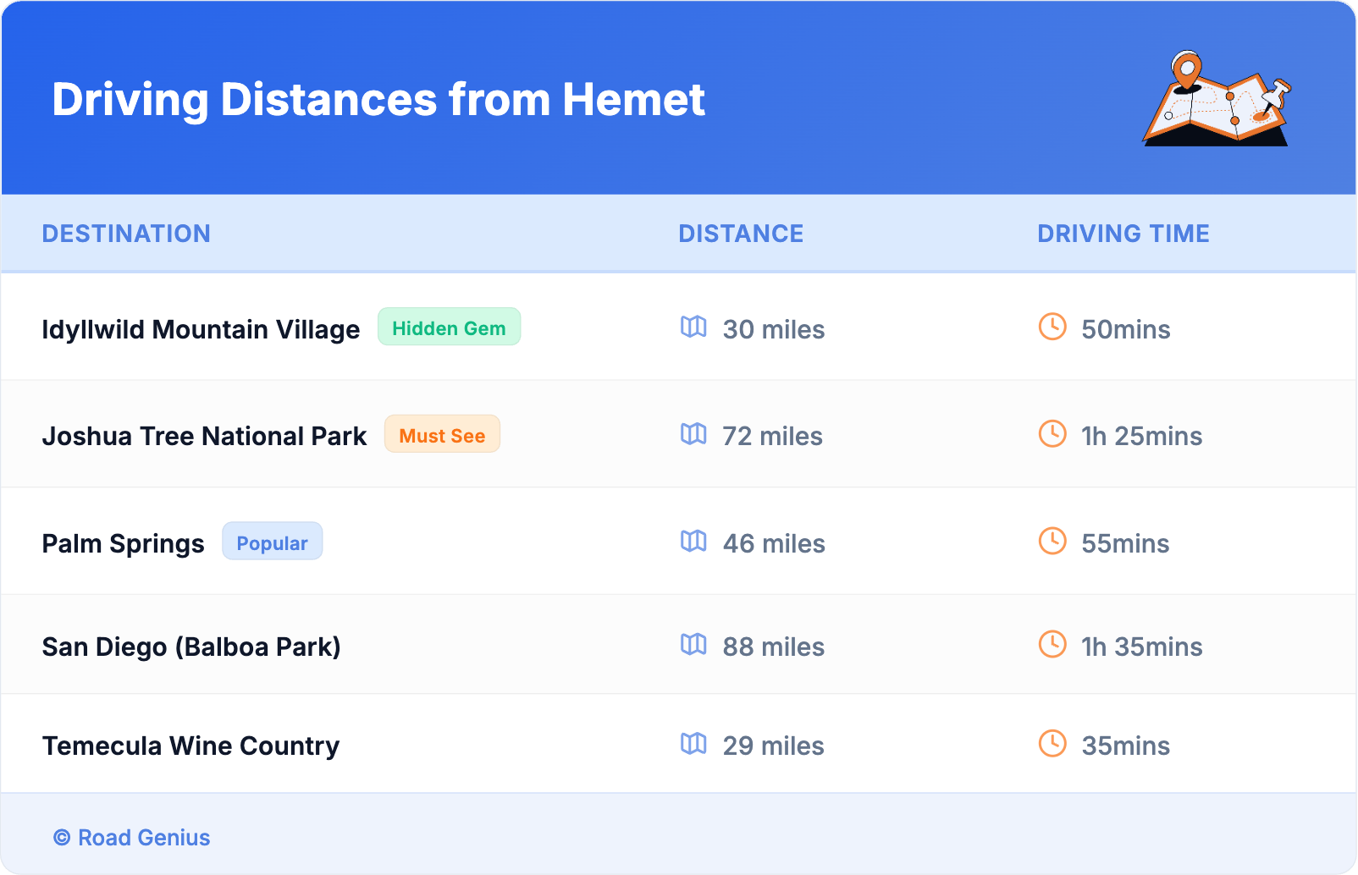Click the map icon beside 88 miles
This screenshot has height=875, width=1358.
[x=693, y=646]
